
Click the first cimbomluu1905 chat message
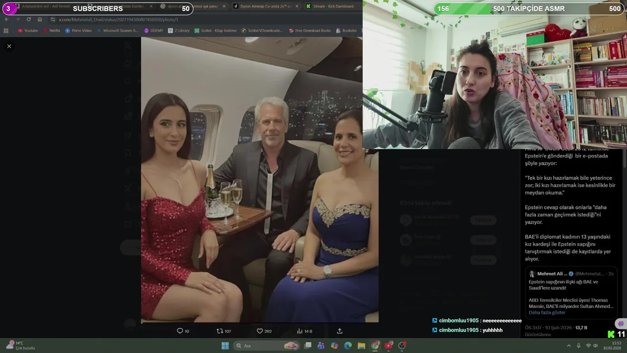point(477,320)
